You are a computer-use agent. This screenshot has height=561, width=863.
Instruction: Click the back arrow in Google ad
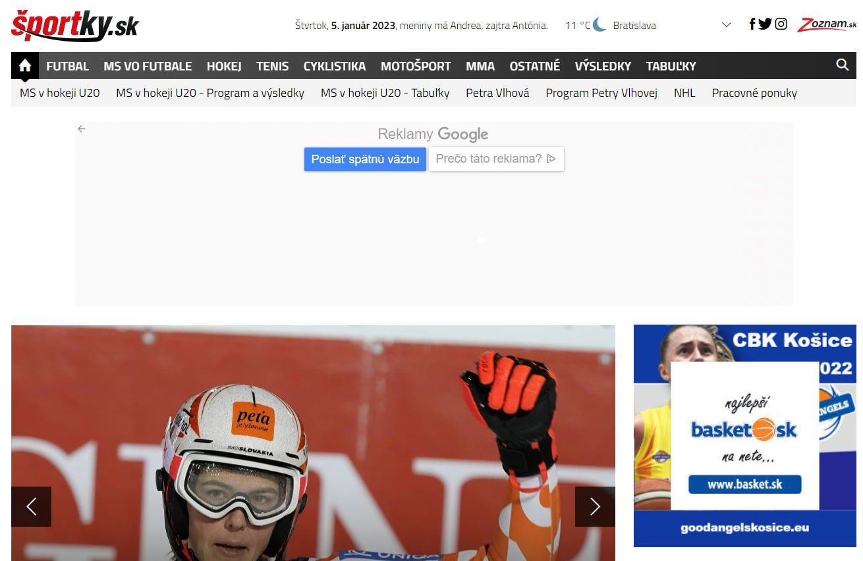(x=82, y=129)
